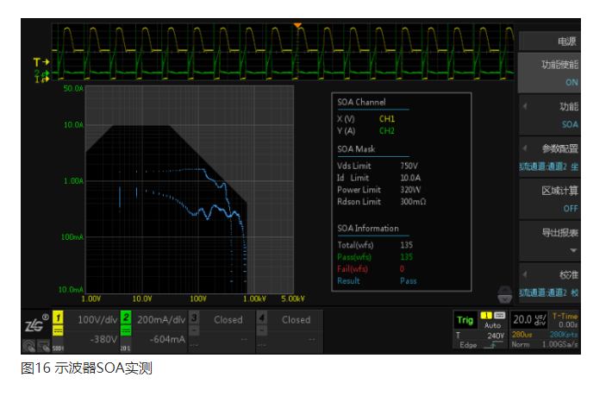Click the 20.0 us/div timebase button
Viewport: 612px width, 396px height.
tap(528, 320)
